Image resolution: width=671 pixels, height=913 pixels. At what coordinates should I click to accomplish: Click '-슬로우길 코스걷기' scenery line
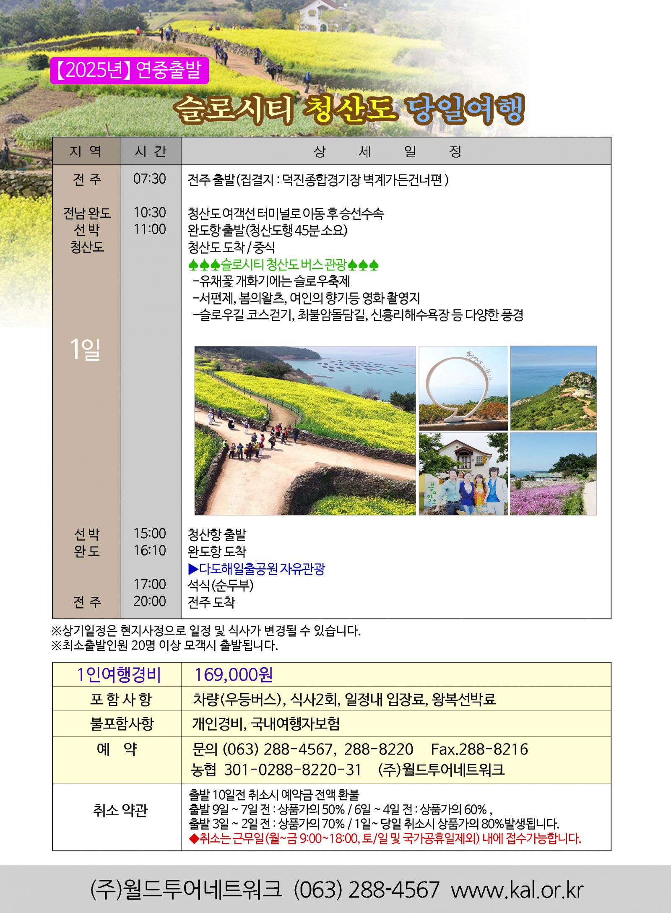[x=358, y=315]
